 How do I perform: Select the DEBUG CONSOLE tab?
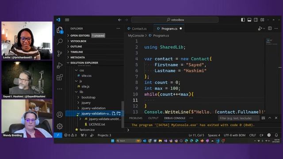(x=175, y=118)
